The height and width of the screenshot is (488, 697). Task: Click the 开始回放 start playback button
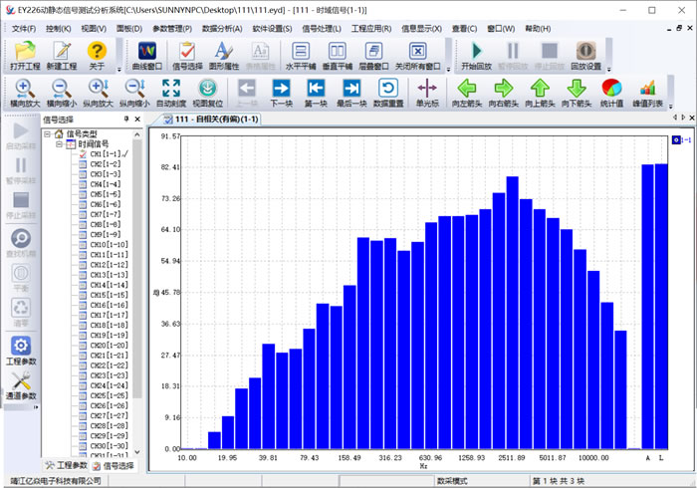pyautogui.click(x=476, y=53)
